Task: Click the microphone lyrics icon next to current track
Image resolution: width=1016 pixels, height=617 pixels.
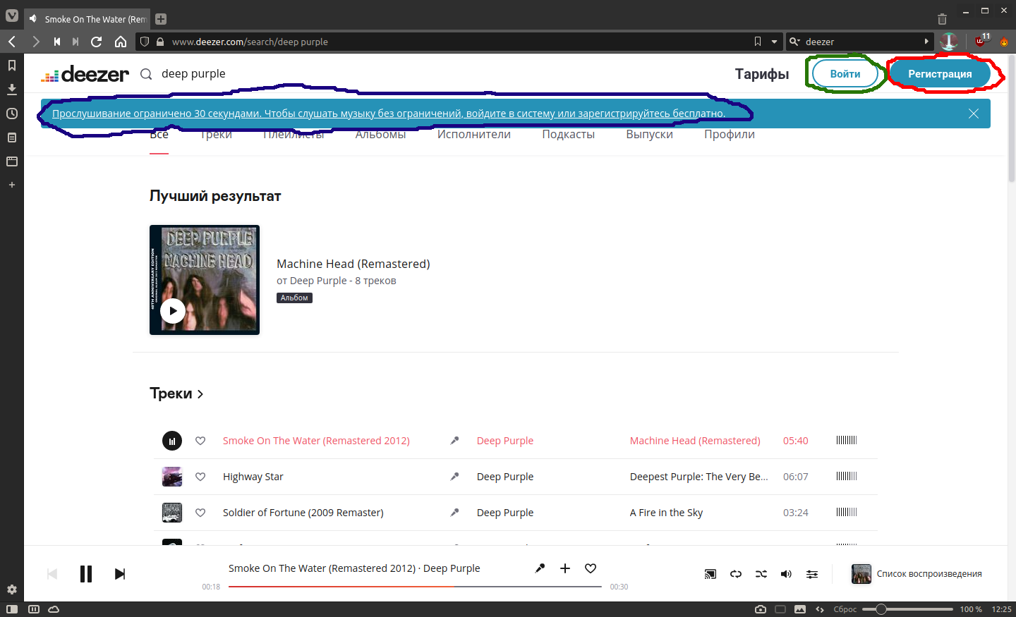Action: 540,568
